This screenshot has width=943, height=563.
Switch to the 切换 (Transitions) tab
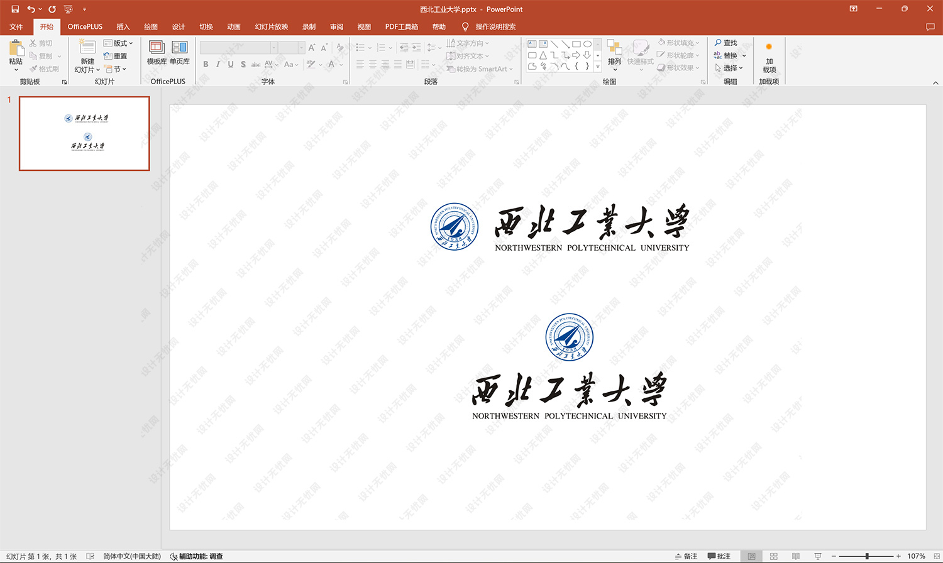[206, 26]
